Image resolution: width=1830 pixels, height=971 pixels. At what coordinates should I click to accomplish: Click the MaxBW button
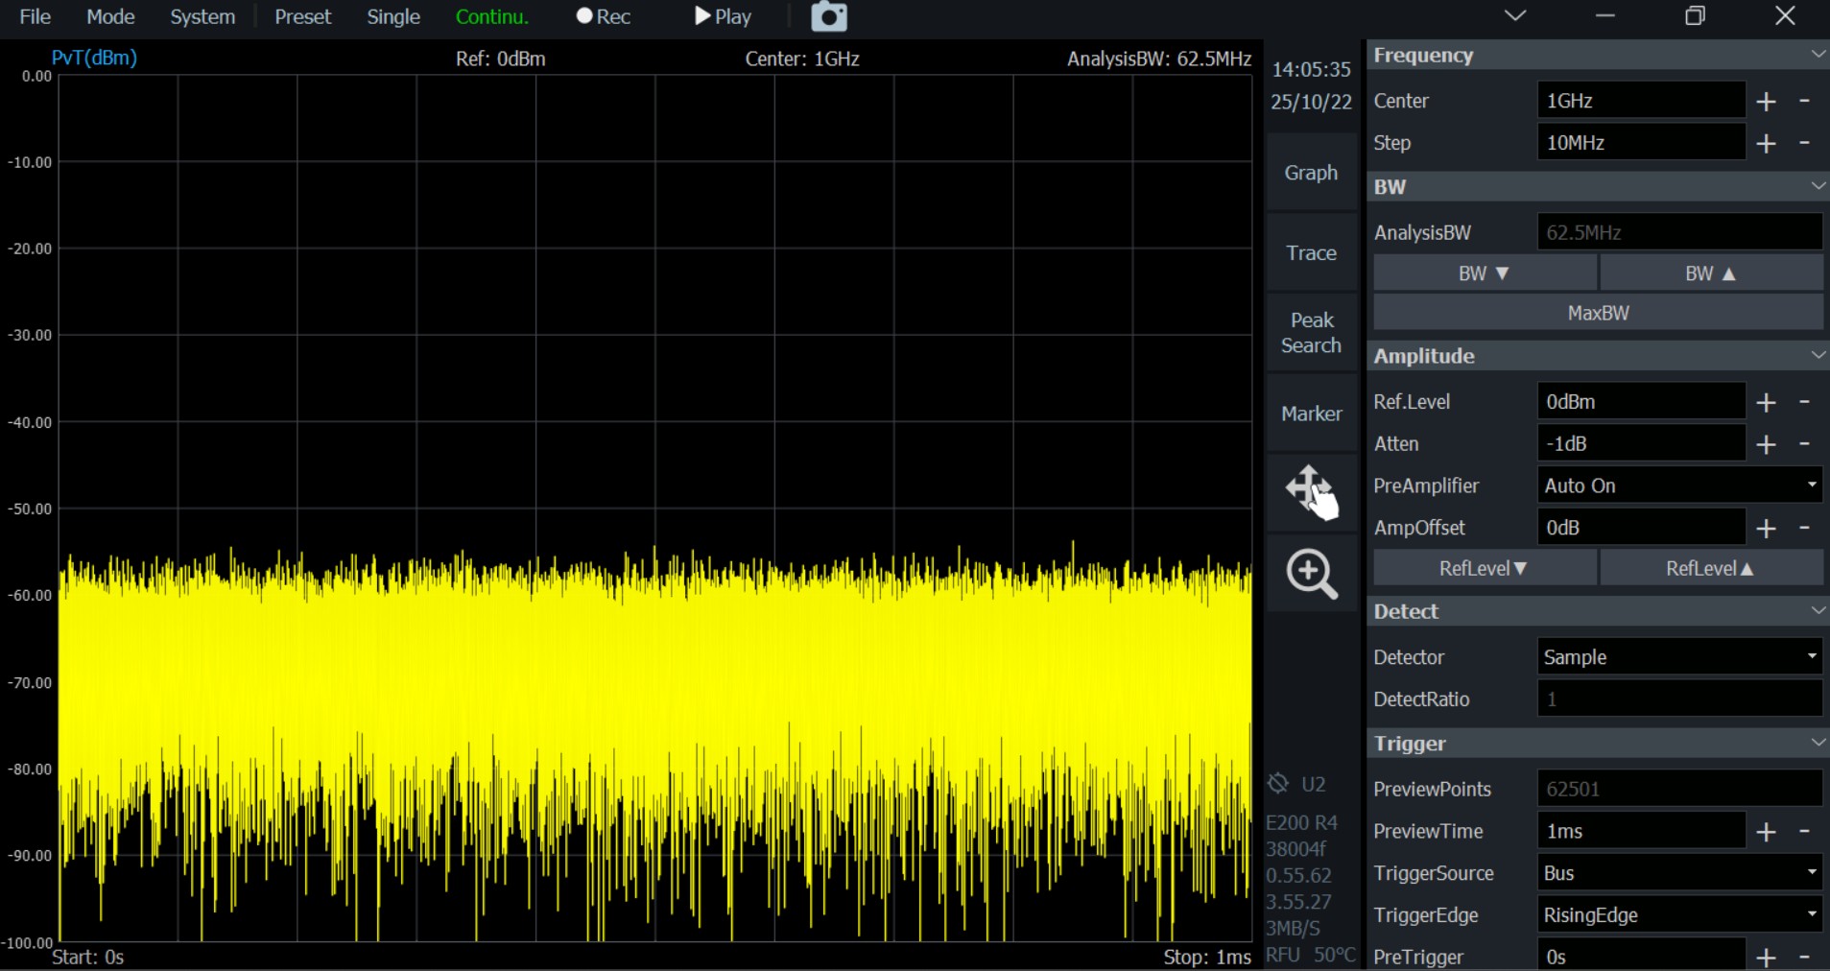point(1598,313)
